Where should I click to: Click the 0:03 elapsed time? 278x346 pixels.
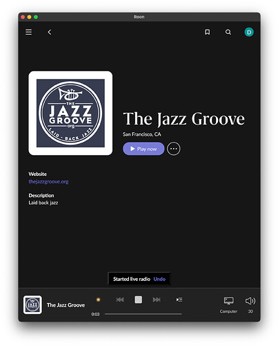95,314
